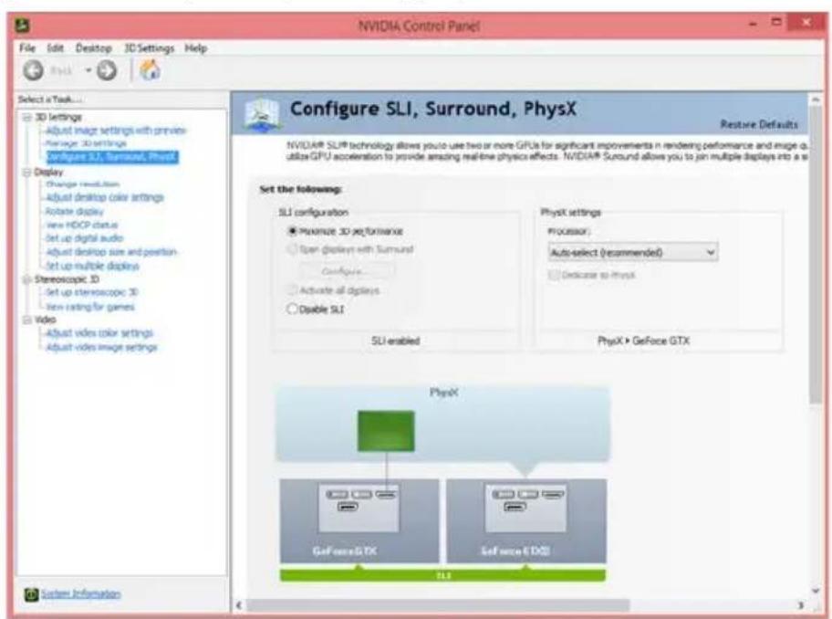Click the green SLI bar in diagram
The image size is (832, 619).
442,575
